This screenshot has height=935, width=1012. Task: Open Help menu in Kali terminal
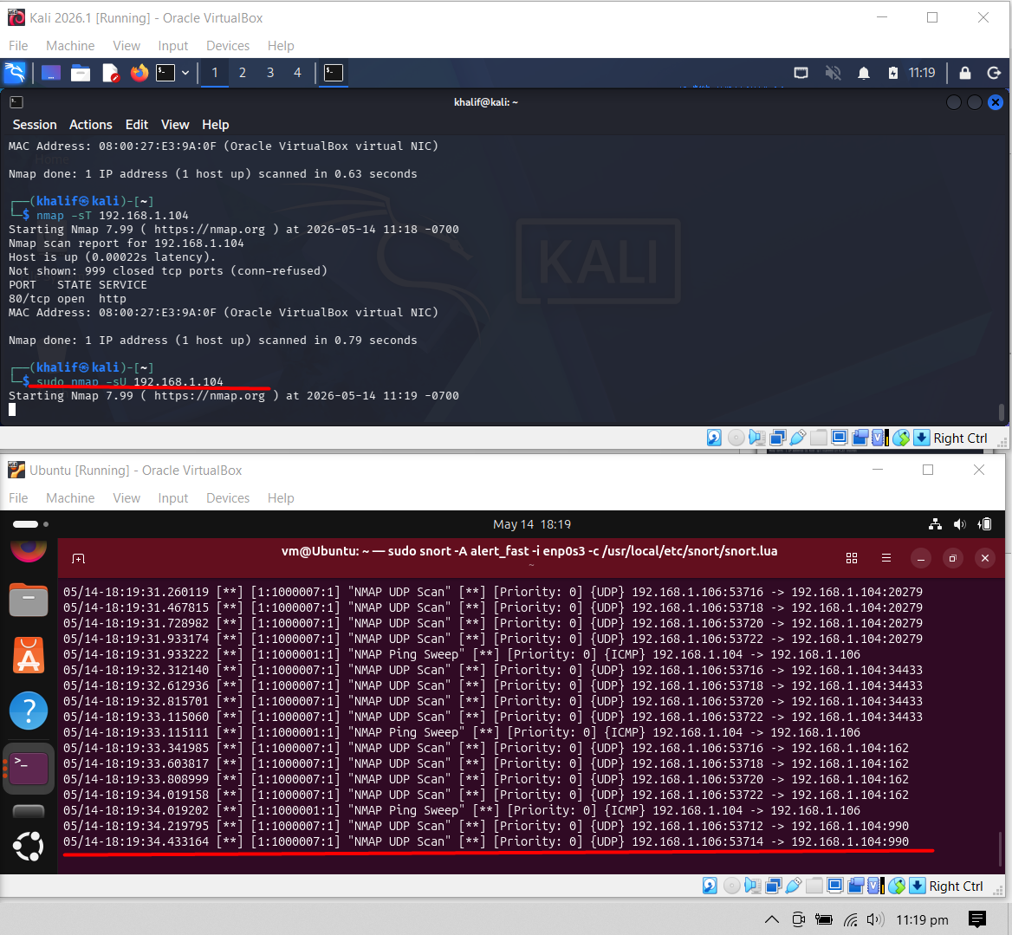(216, 125)
